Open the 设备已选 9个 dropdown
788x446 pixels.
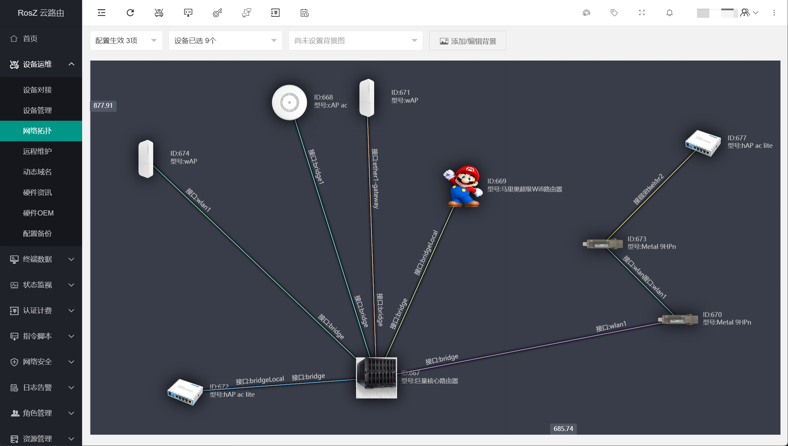(x=225, y=41)
